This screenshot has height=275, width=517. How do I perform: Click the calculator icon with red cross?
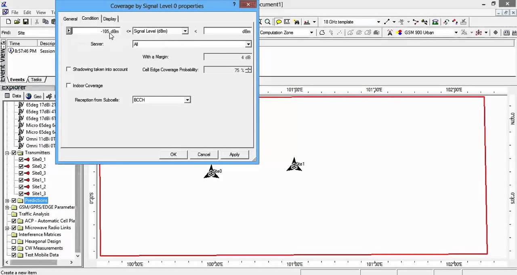pos(463,22)
